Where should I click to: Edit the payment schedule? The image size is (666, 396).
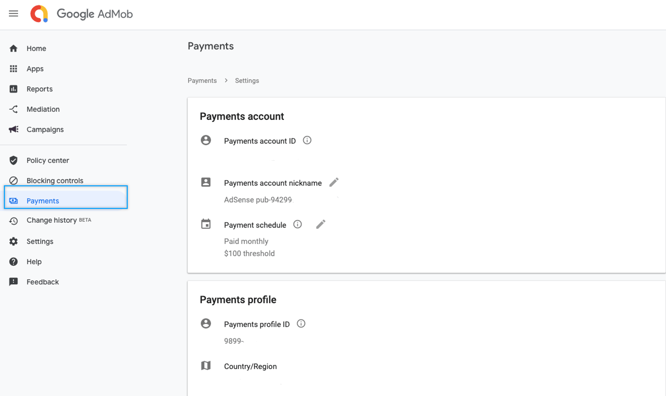tap(320, 224)
